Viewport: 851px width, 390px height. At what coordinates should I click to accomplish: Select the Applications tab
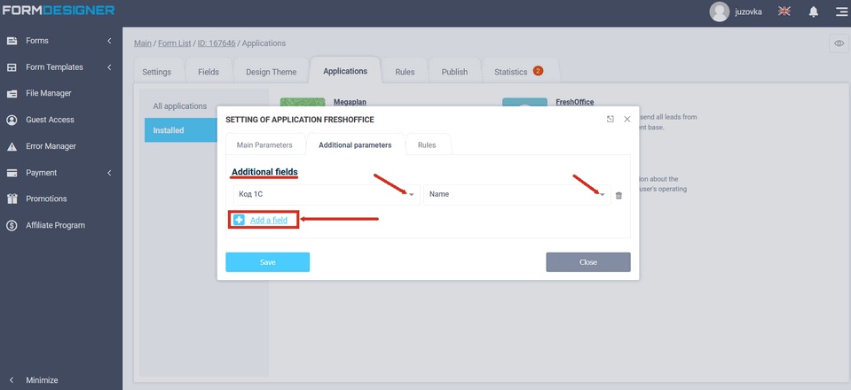[x=345, y=71]
